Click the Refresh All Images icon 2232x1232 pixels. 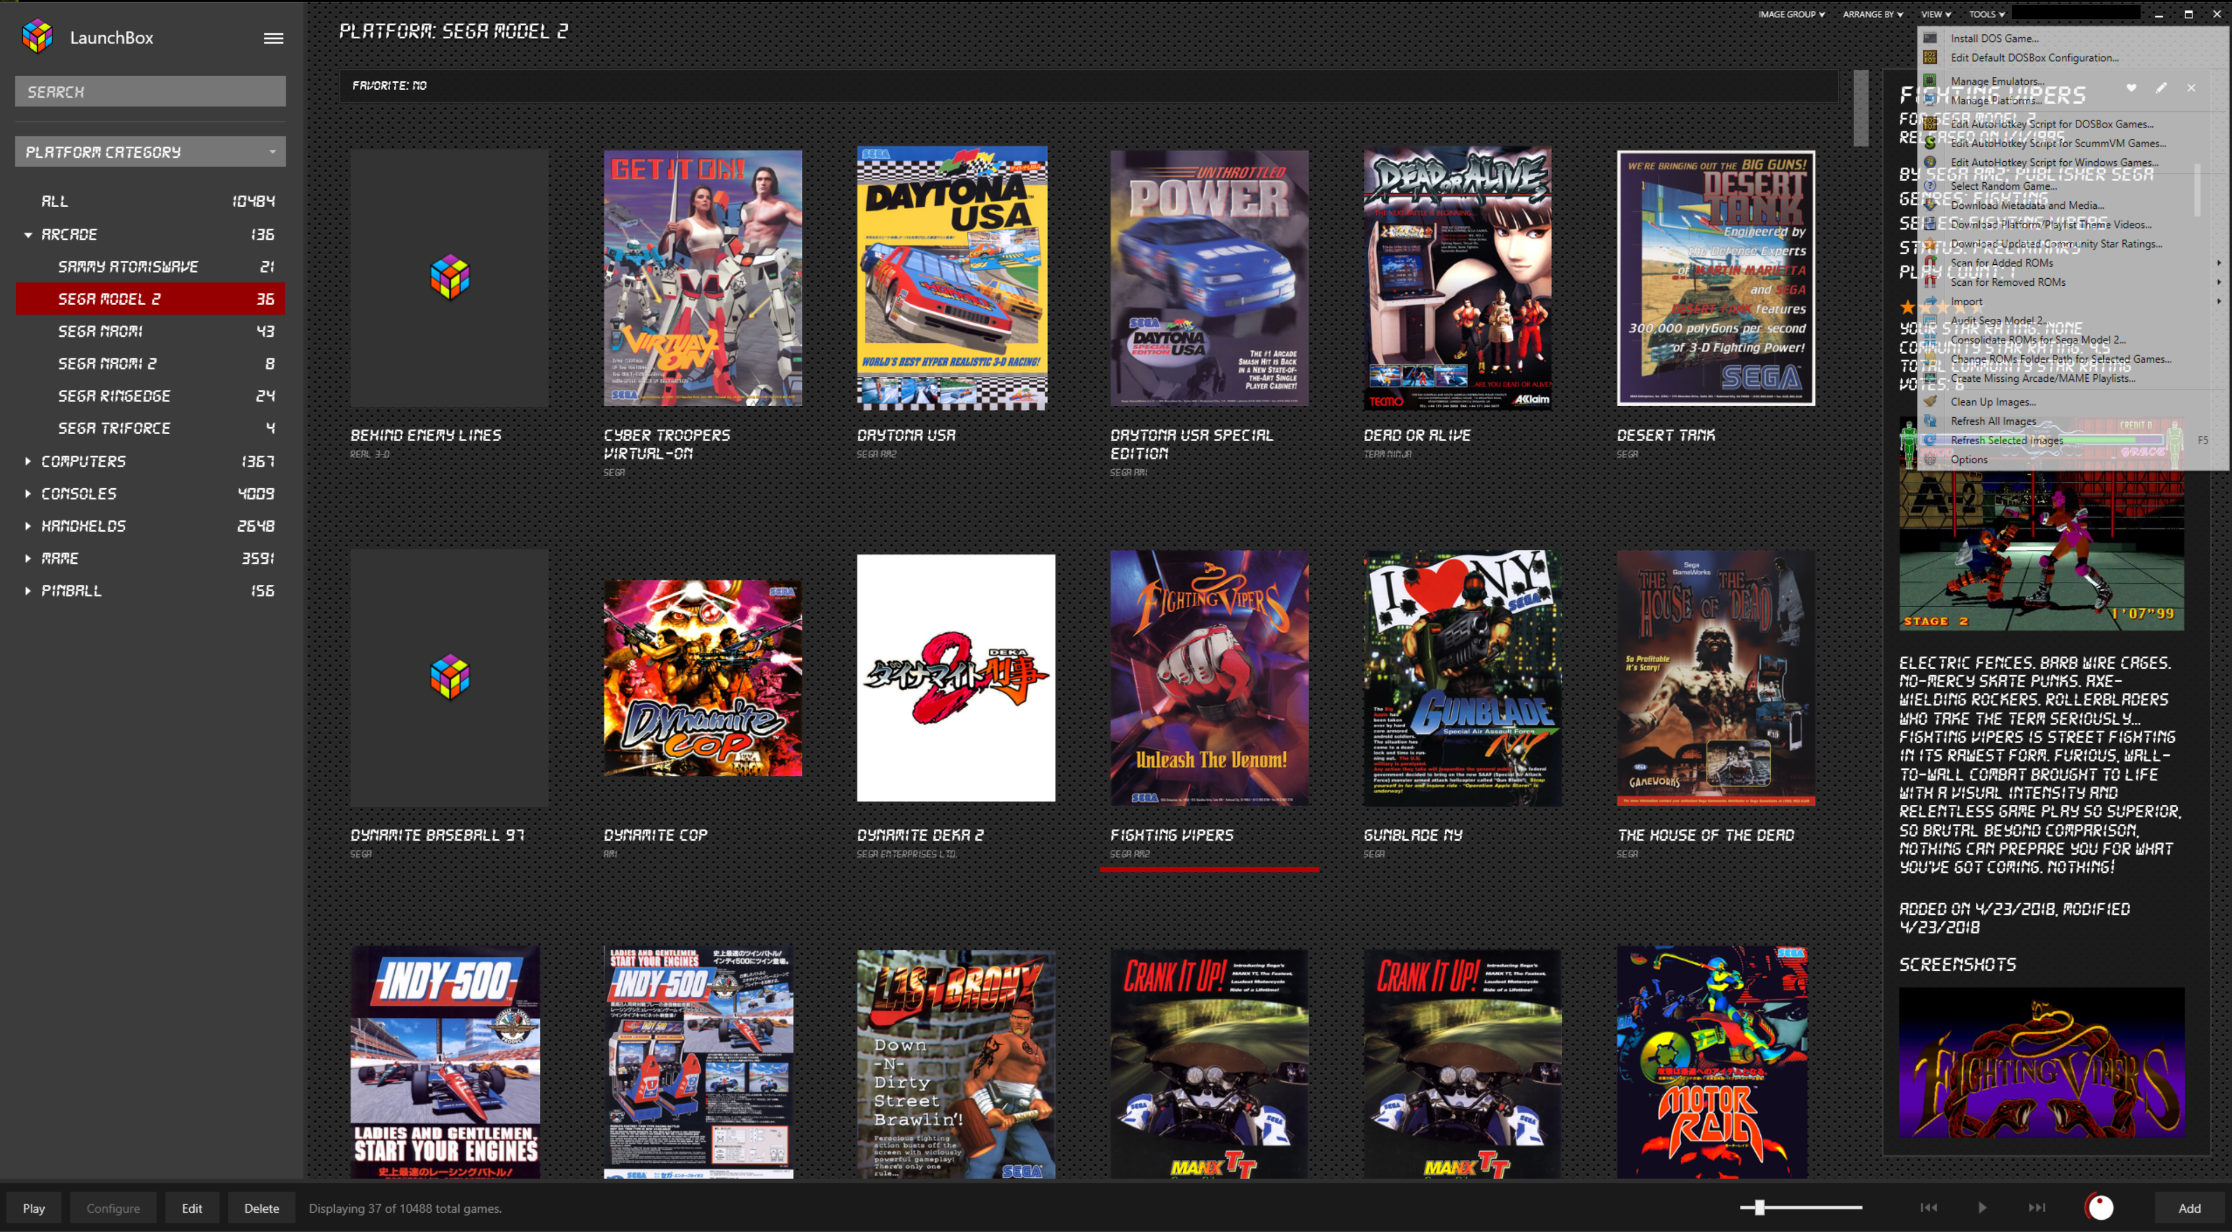pos(1930,421)
